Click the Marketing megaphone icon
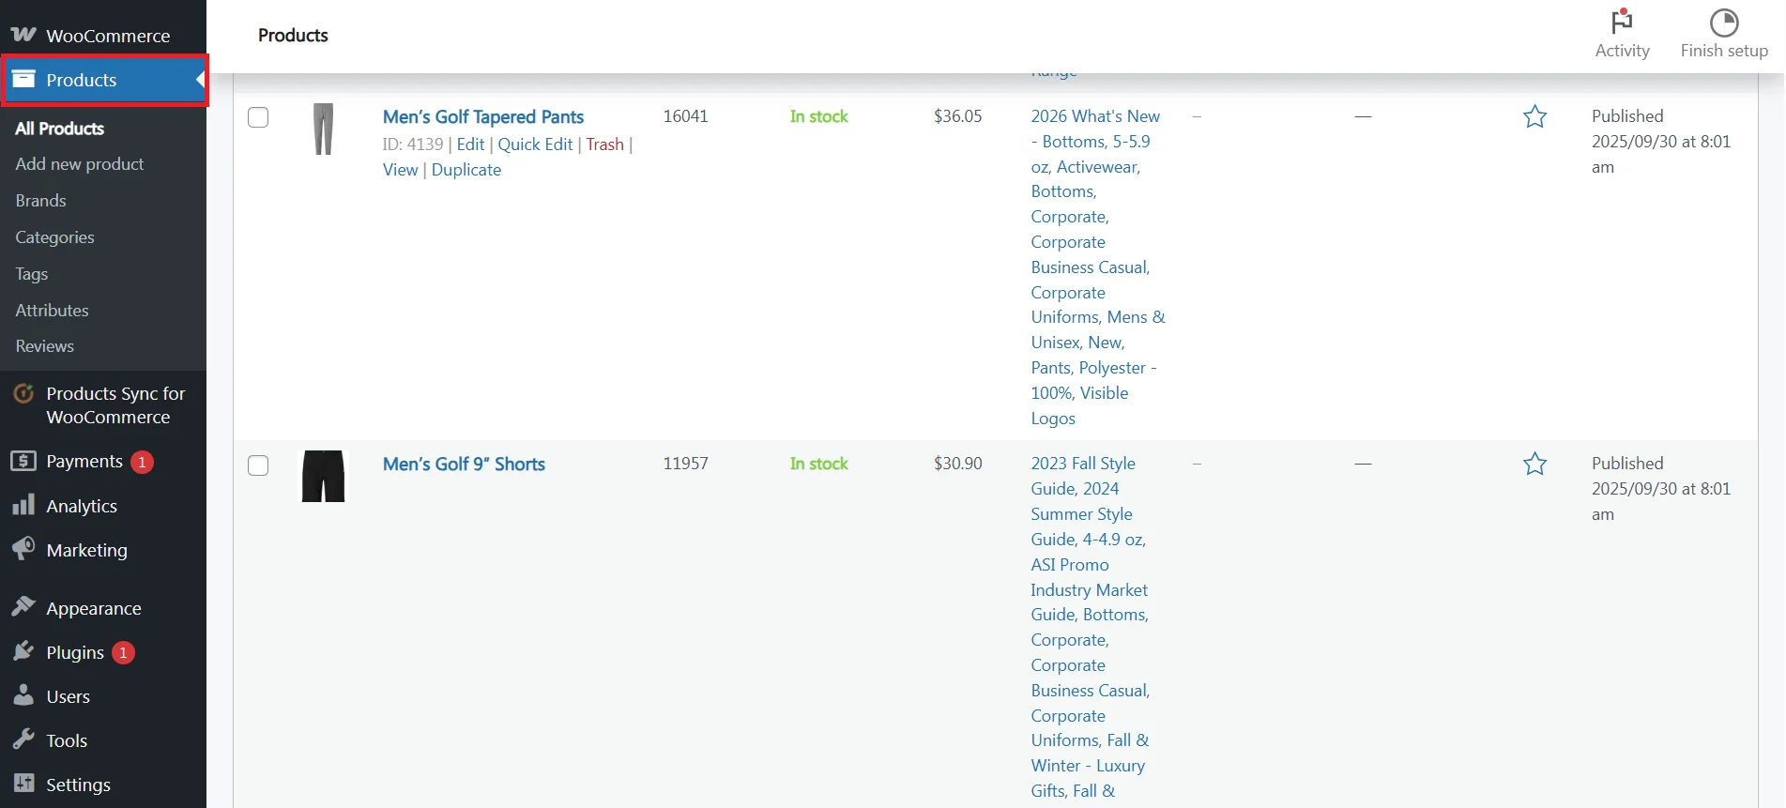The height and width of the screenshot is (808, 1786). click(23, 549)
